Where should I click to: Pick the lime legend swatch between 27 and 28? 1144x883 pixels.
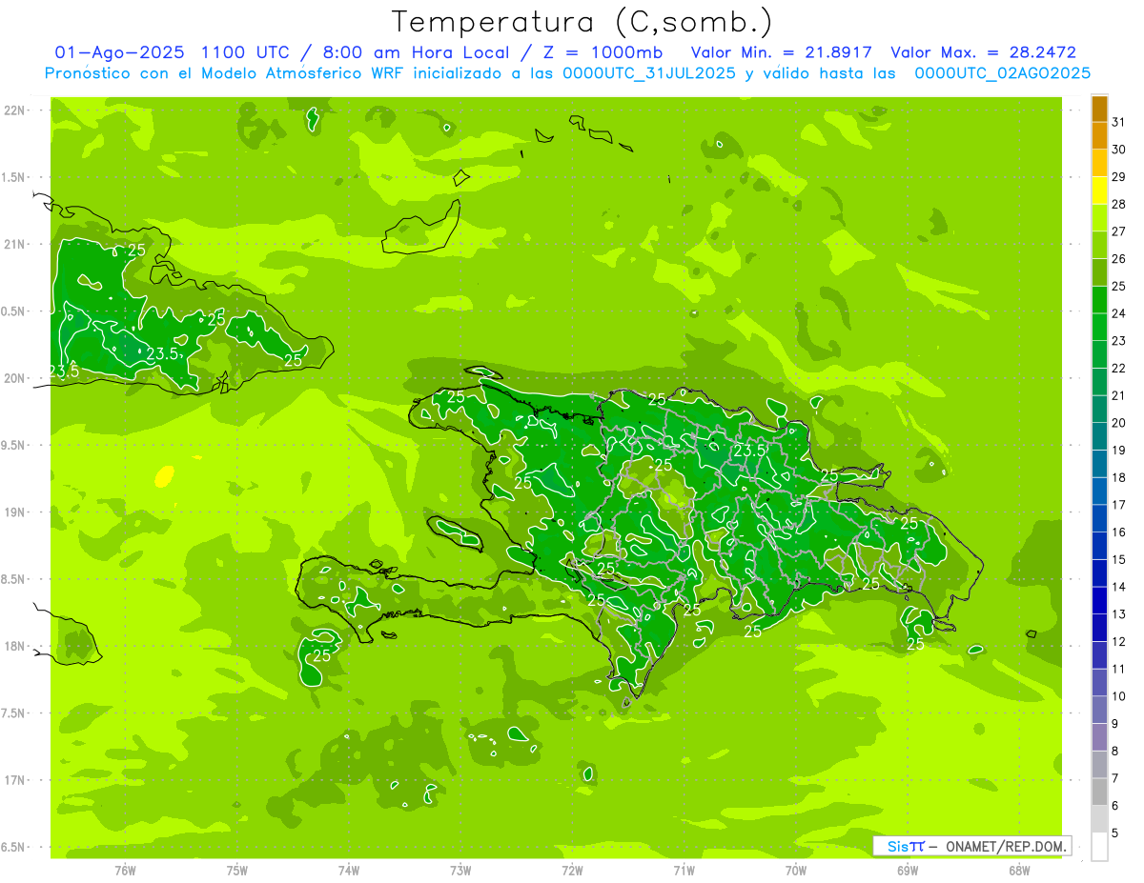tap(1100, 218)
